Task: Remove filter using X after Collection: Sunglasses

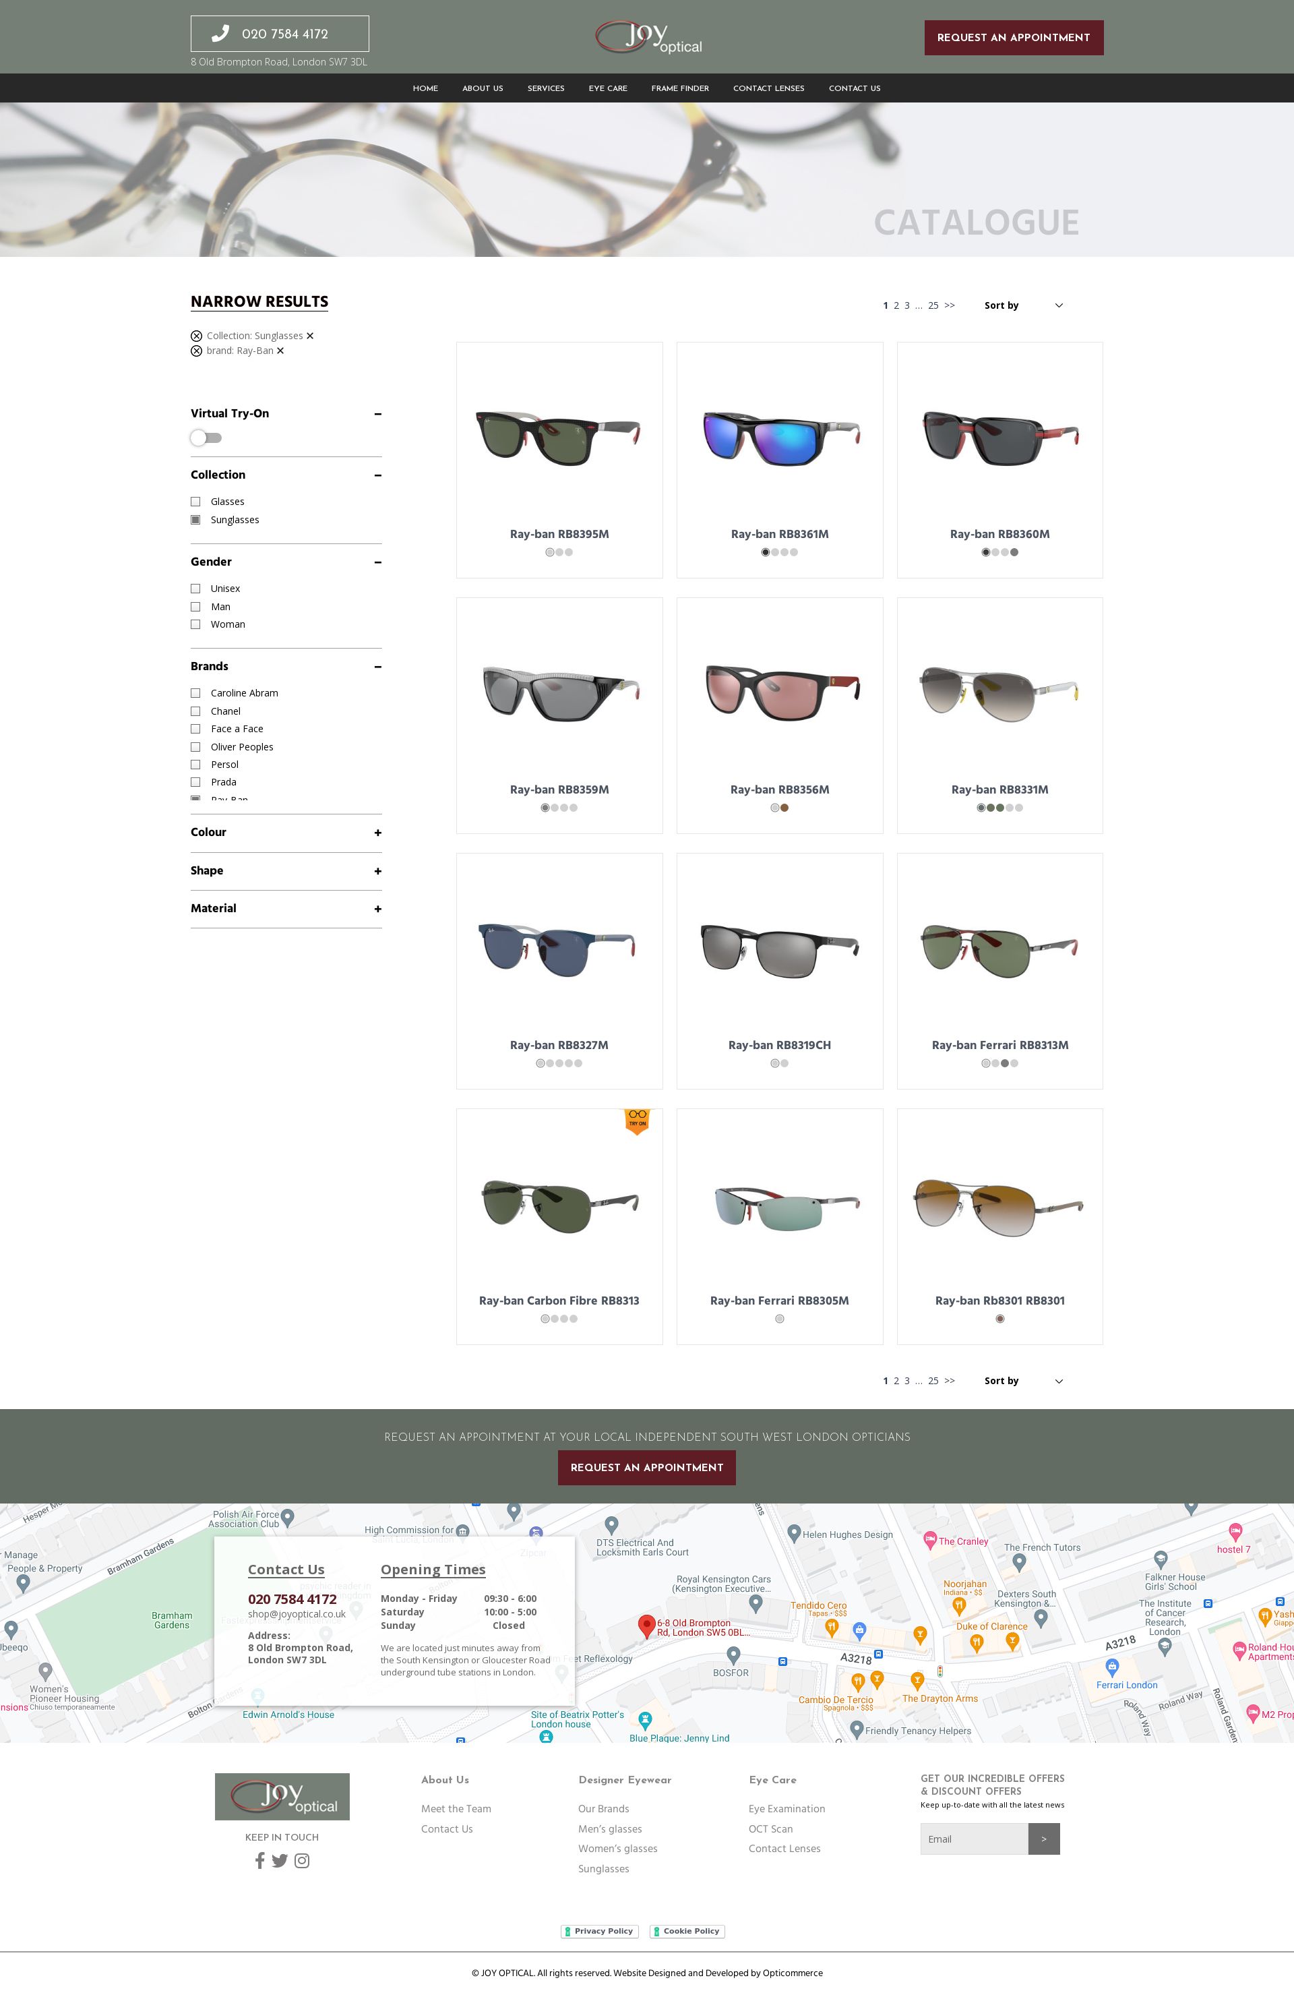Action: tap(310, 336)
